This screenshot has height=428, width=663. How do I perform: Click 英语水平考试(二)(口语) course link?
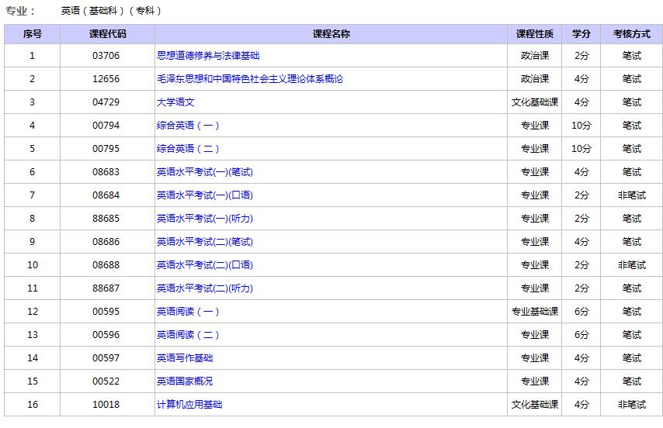pos(205,265)
